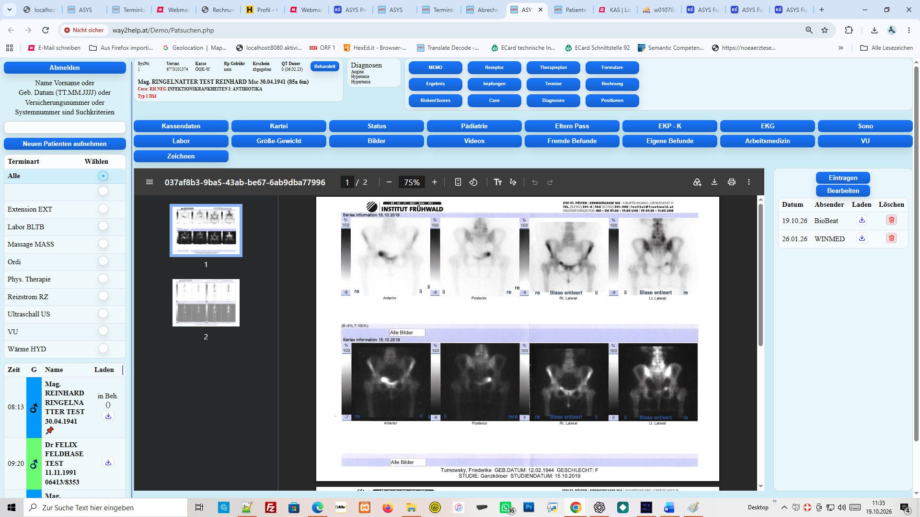Delete the WINMED entry
Image resolution: width=920 pixels, height=517 pixels.
pos(892,238)
